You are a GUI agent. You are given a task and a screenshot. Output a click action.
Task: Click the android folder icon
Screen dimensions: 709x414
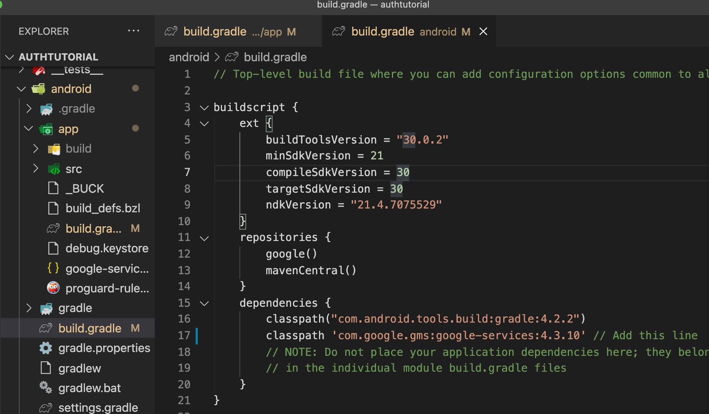39,89
